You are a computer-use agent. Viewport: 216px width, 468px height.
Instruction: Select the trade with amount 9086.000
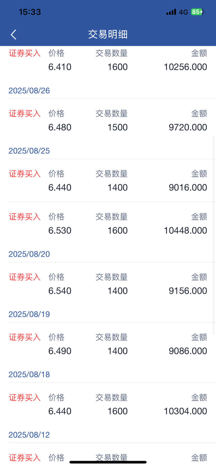pos(108,344)
